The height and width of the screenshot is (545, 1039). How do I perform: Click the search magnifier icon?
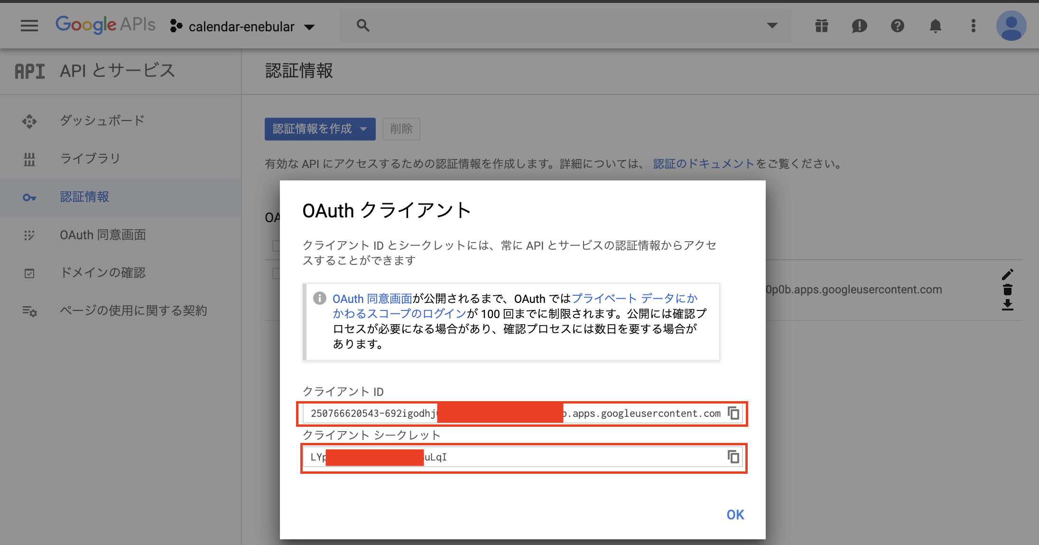363,26
